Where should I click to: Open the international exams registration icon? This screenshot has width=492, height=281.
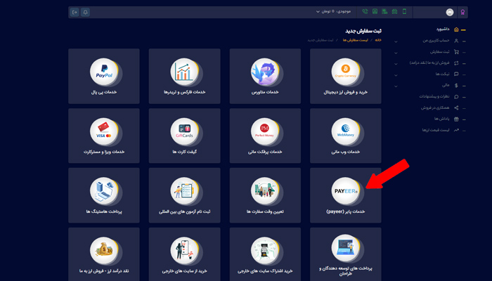pos(184,191)
